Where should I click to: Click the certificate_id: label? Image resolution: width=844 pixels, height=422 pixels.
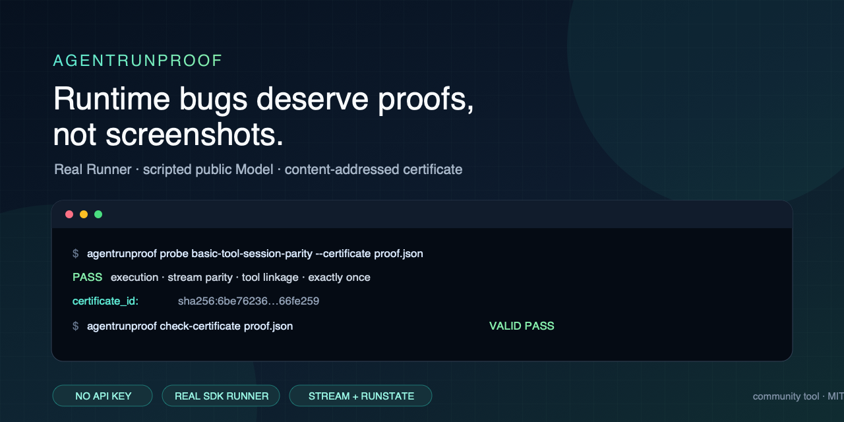tap(105, 301)
